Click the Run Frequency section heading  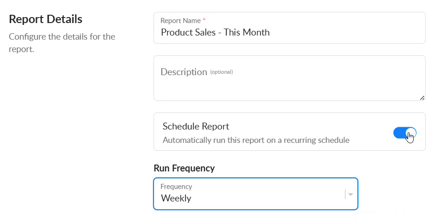click(x=184, y=168)
